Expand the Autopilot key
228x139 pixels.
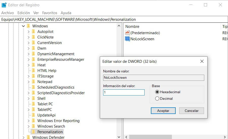(x=29, y=32)
